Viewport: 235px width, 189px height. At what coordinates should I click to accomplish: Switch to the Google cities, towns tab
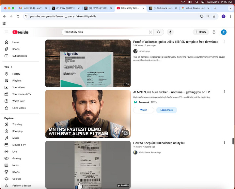195,8
